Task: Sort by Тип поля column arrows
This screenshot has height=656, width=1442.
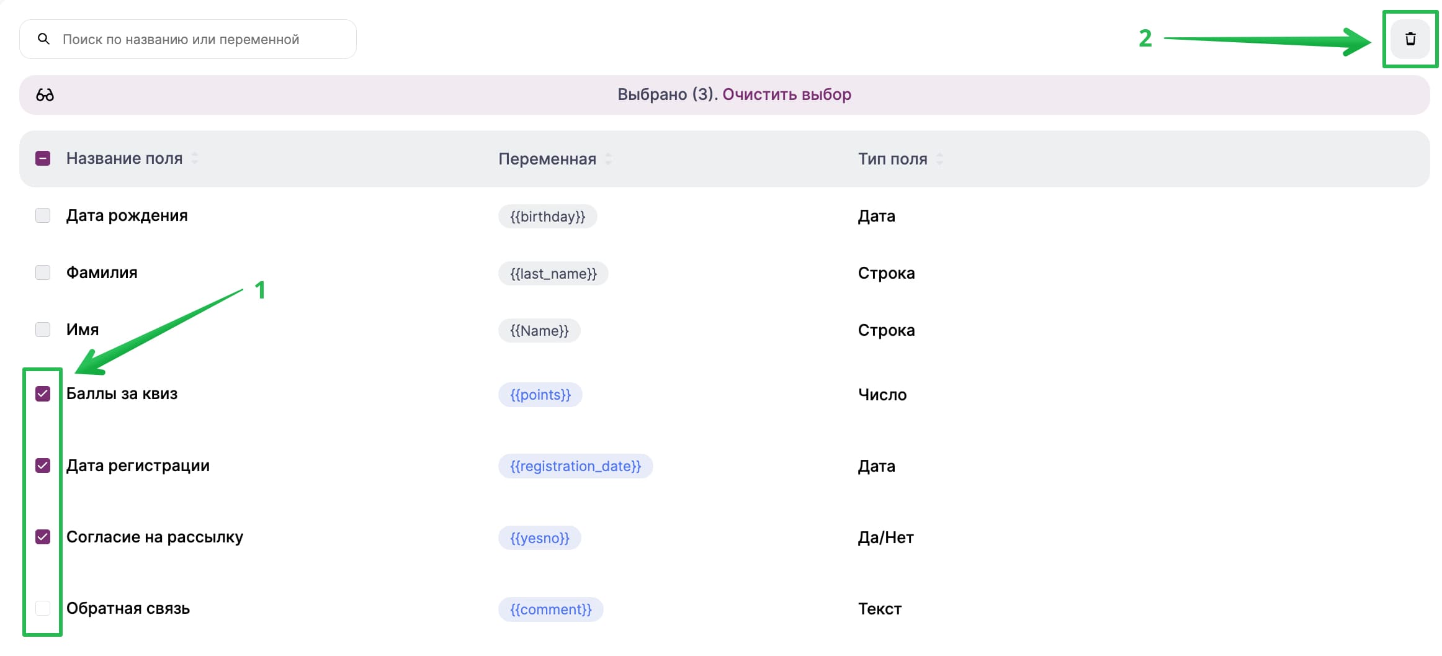Action: click(939, 159)
